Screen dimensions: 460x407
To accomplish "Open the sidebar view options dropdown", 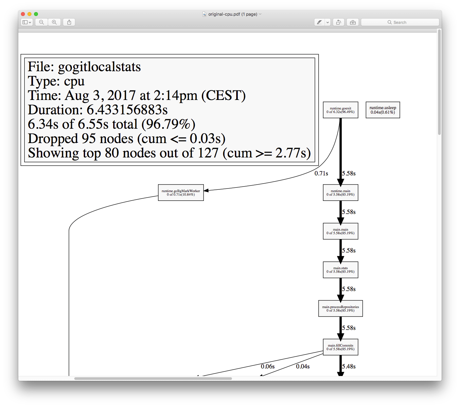I will coord(27,22).
